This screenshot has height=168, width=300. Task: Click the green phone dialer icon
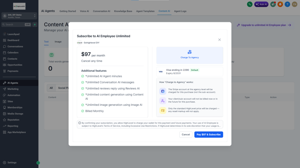point(250,4)
